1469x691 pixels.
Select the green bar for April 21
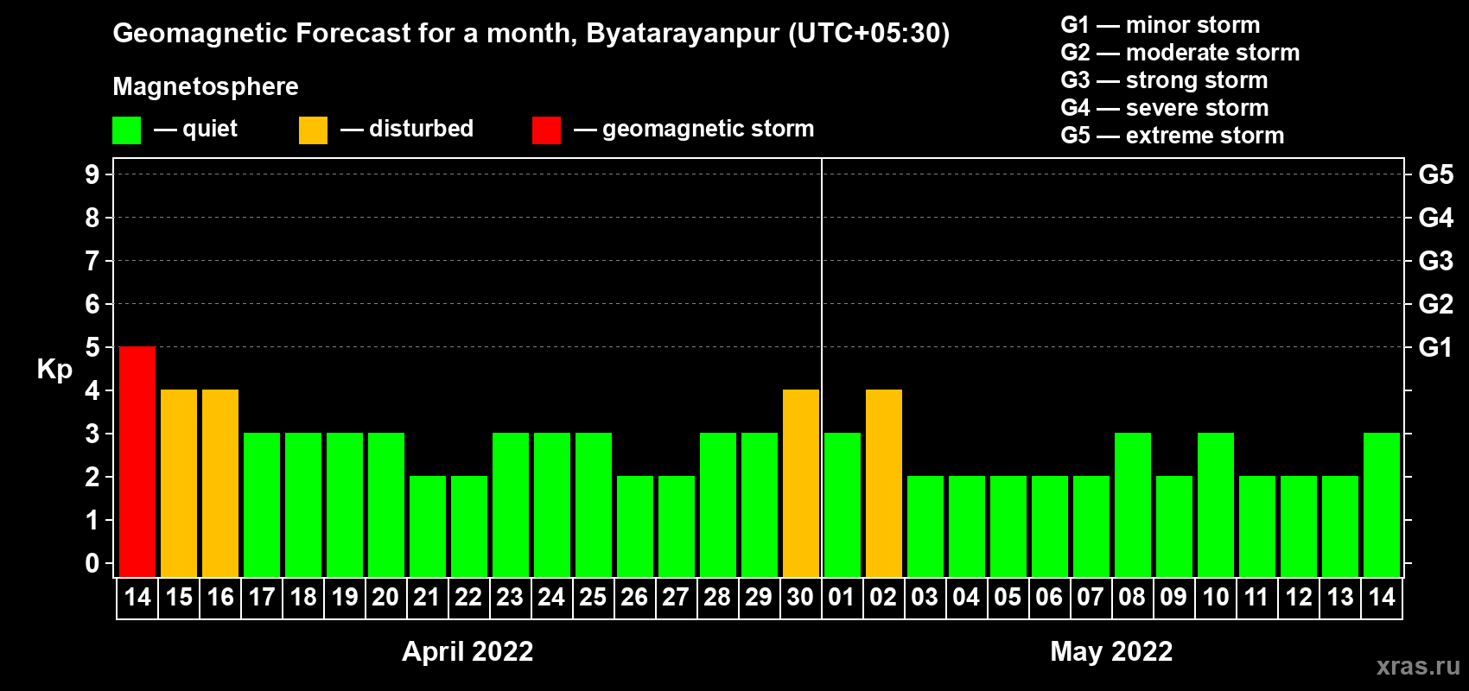pos(428,526)
